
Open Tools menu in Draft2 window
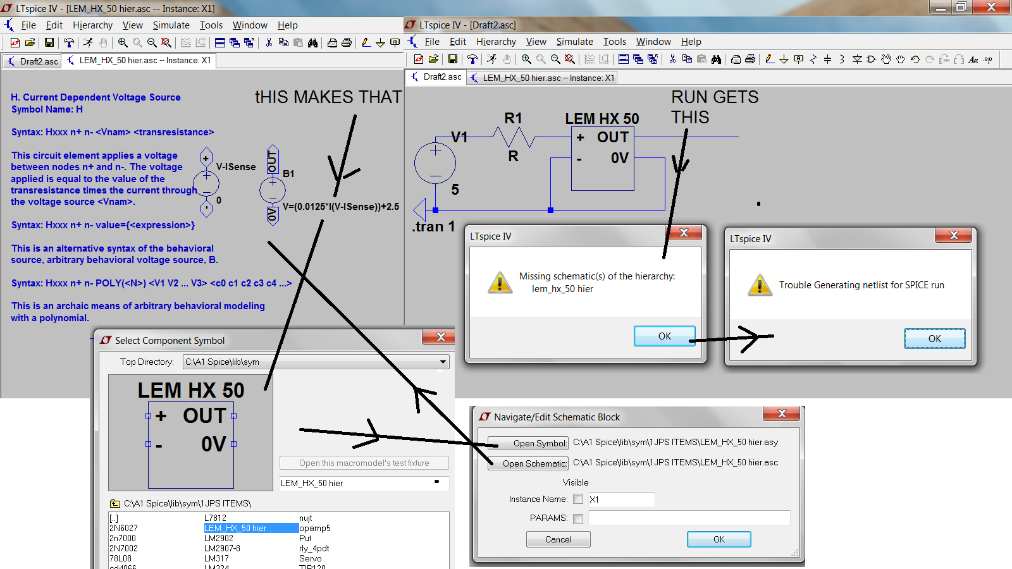click(614, 42)
